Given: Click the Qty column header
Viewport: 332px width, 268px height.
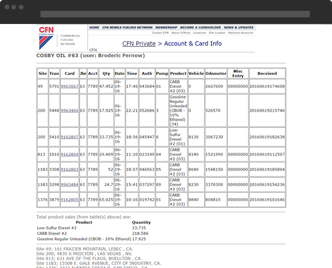Looking at the screenshot, I should click(106, 73).
